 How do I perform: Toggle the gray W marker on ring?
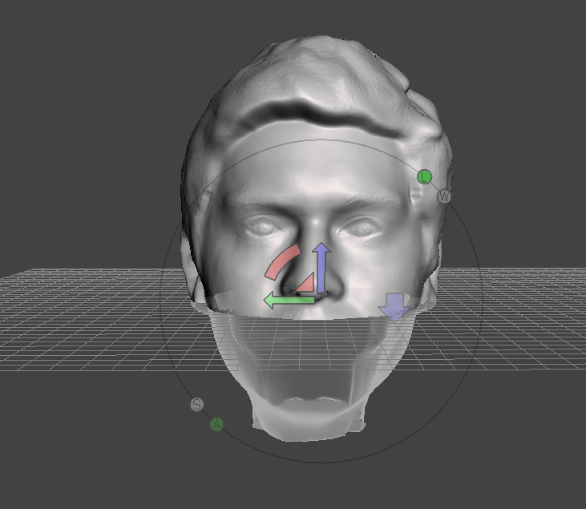point(444,196)
